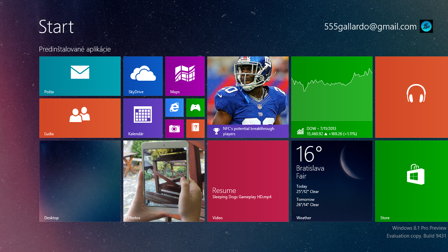The width and height of the screenshot is (448, 252).
Task: Click the 555gallardo@gmail.com account name
Action: (x=370, y=27)
